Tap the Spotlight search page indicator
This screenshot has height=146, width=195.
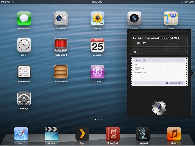92,120
